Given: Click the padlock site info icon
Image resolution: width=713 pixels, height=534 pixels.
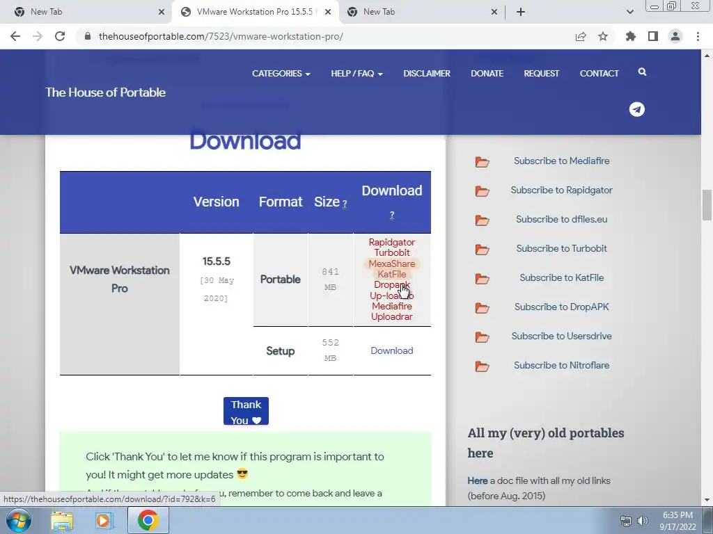Looking at the screenshot, I should click(x=88, y=36).
